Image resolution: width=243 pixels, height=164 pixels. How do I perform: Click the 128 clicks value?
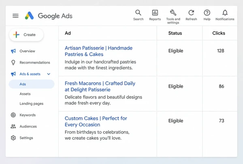pyautogui.click(x=221, y=51)
